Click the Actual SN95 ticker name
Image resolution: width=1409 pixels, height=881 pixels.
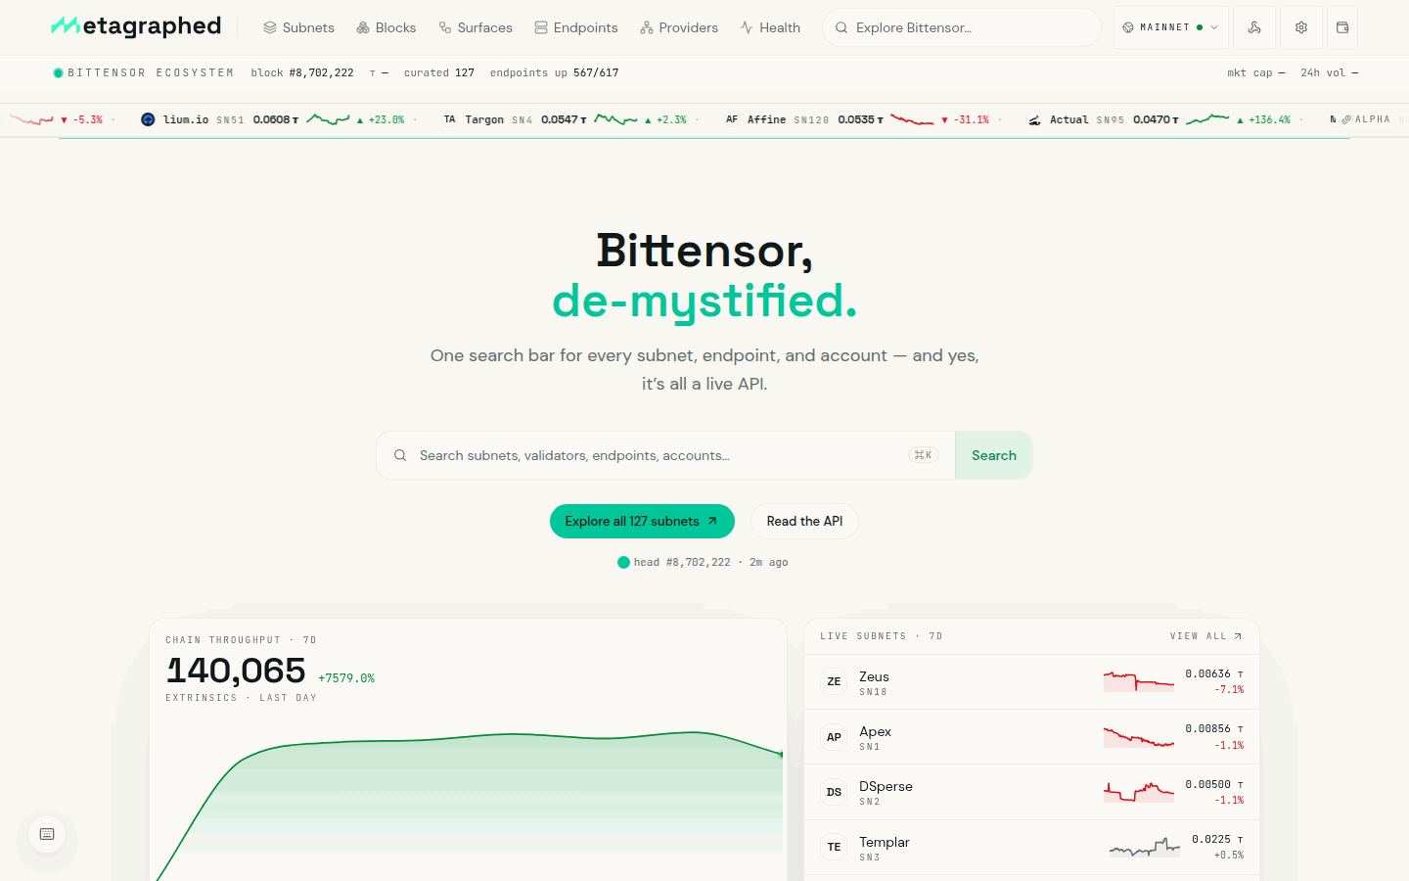(1068, 119)
